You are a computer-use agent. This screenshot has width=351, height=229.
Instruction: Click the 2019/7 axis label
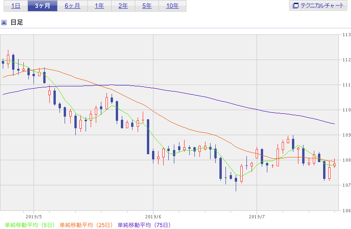point(257,216)
